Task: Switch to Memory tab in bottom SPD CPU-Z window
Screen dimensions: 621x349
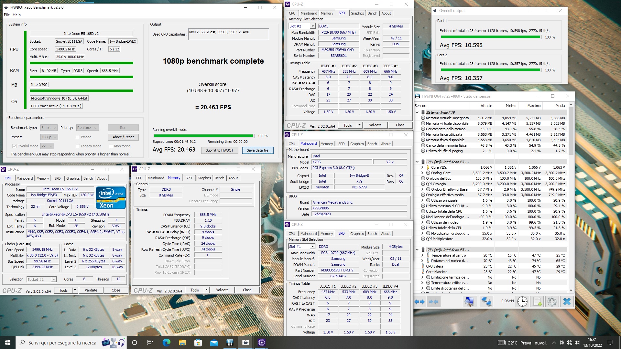Action: [327, 234]
